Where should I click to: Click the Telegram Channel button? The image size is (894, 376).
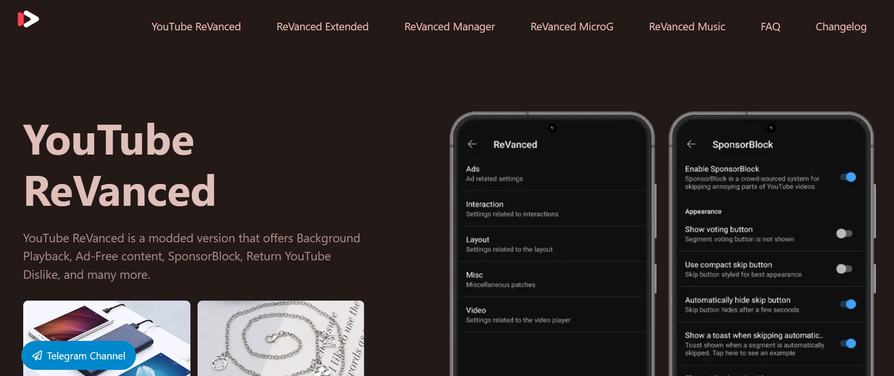pos(79,356)
